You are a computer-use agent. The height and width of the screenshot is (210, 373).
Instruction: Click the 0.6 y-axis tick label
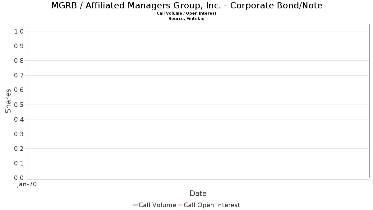[19, 90]
